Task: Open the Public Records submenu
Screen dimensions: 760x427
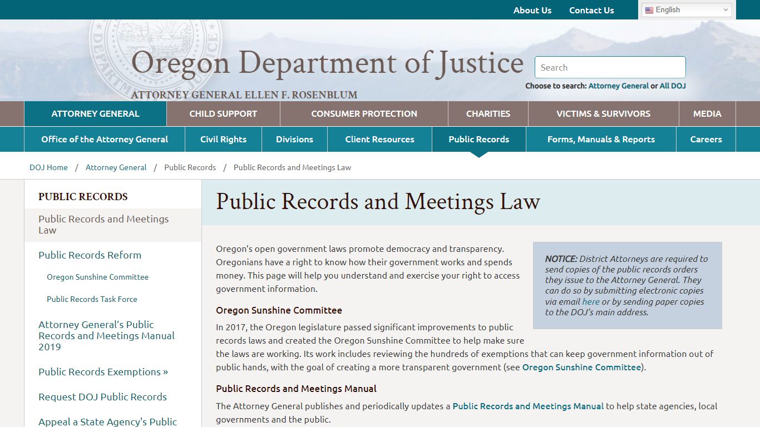Action: click(478, 139)
